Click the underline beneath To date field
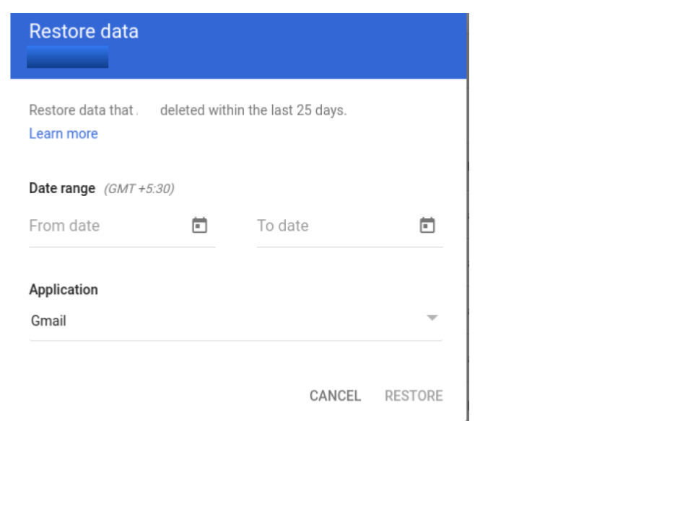The width and height of the screenshot is (693, 519). pos(349,247)
